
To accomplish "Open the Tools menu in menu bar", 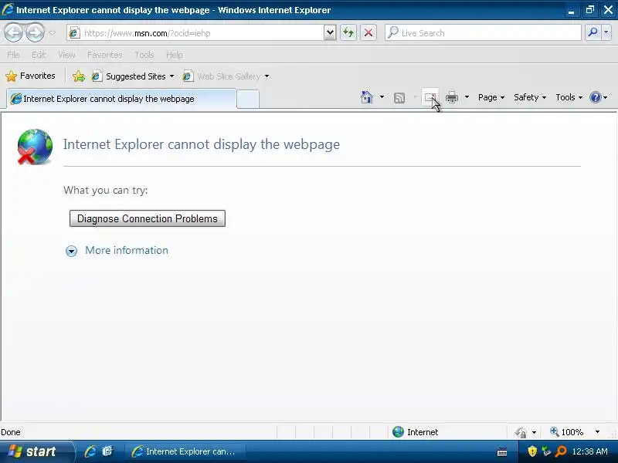I will [x=144, y=55].
